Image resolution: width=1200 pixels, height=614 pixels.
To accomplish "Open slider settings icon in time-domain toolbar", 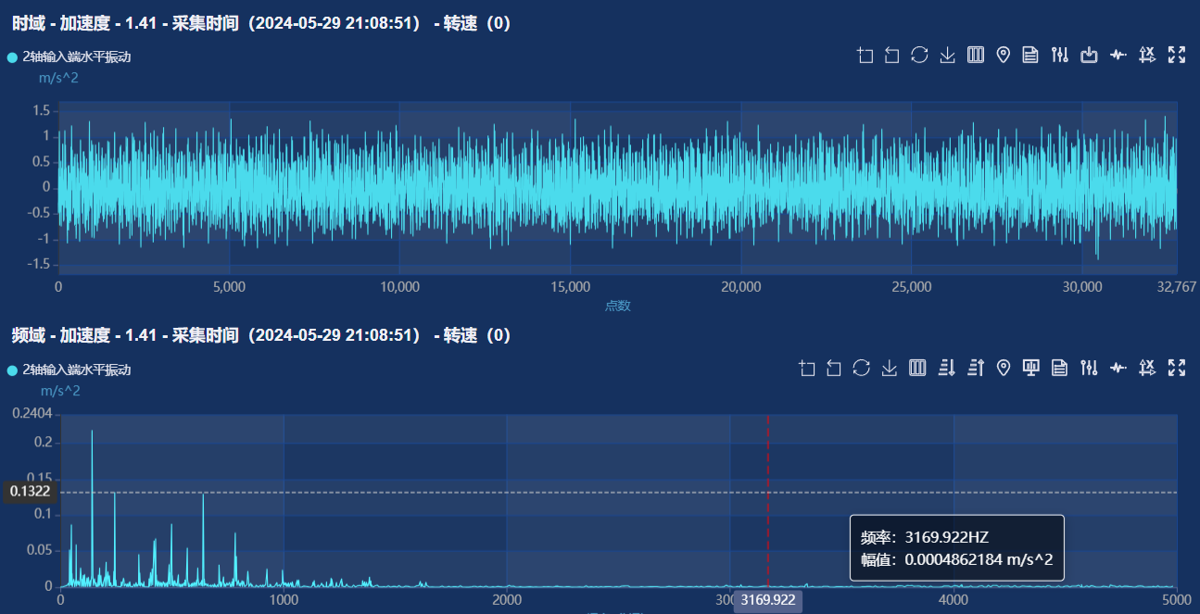I will point(1060,56).
